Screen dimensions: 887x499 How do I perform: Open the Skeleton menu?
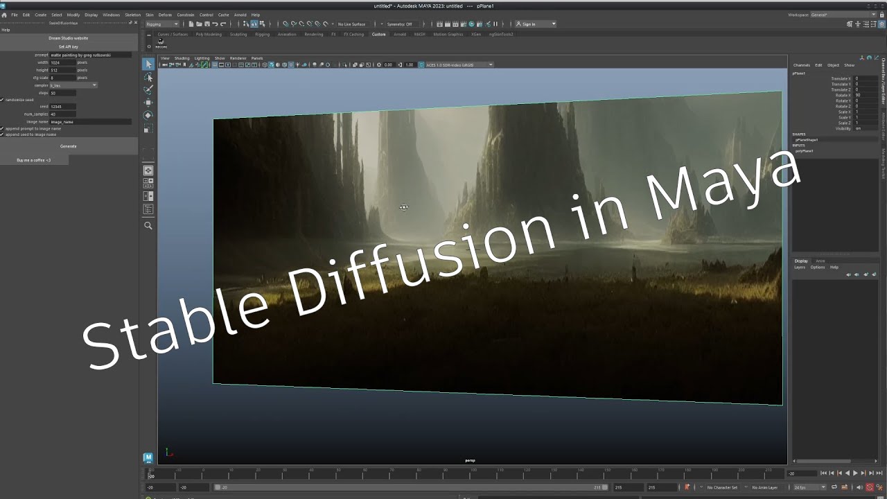(x=132, y=15)
